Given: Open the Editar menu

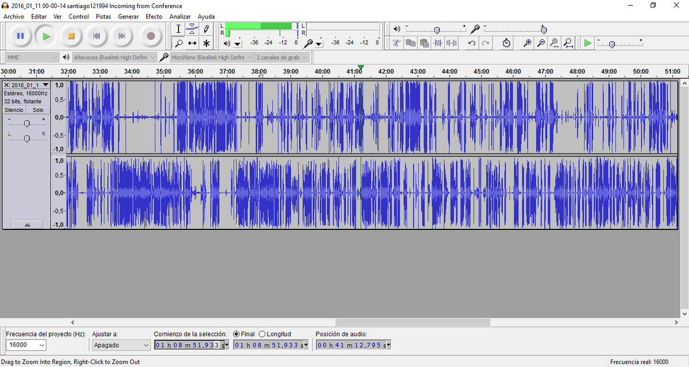Looking at the screenshot, I should coord(39,17).
